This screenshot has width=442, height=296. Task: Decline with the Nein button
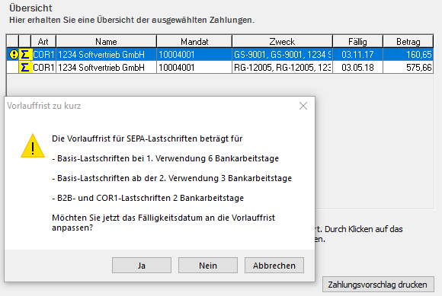[208, 265]
